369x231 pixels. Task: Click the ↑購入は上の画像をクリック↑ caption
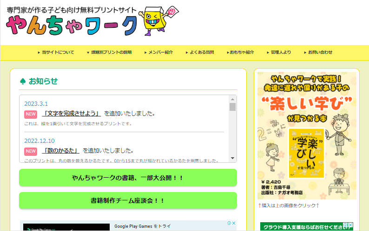(x=289, y=205)
